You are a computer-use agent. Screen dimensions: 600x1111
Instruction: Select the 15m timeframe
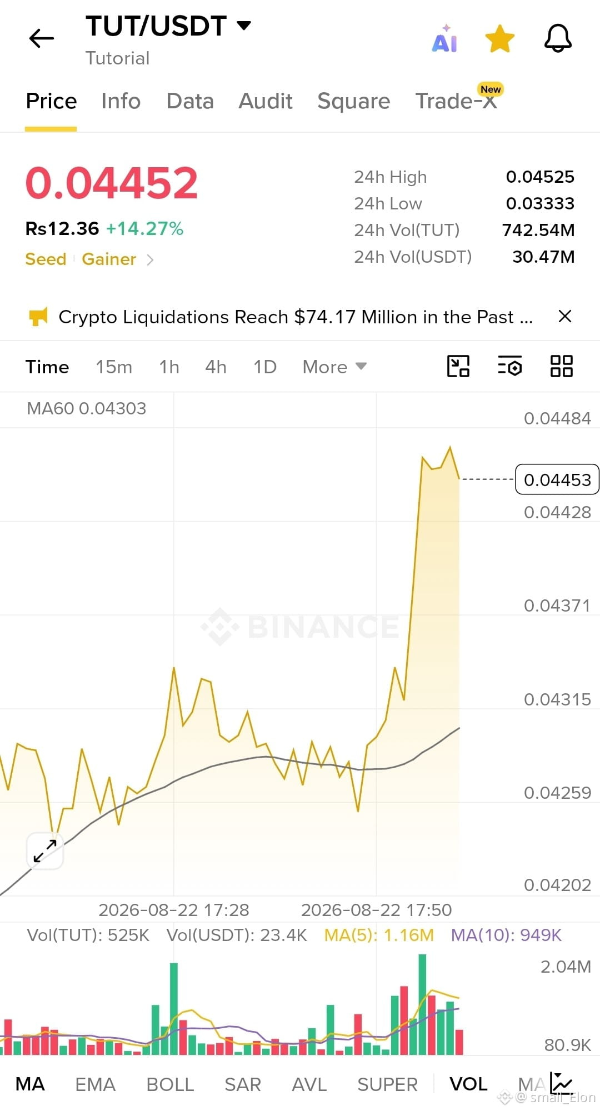coord(114,367)
